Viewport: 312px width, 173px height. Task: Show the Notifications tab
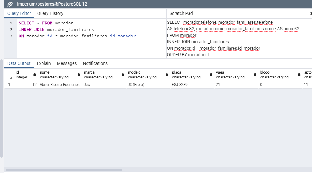click(x=95, y=63)
